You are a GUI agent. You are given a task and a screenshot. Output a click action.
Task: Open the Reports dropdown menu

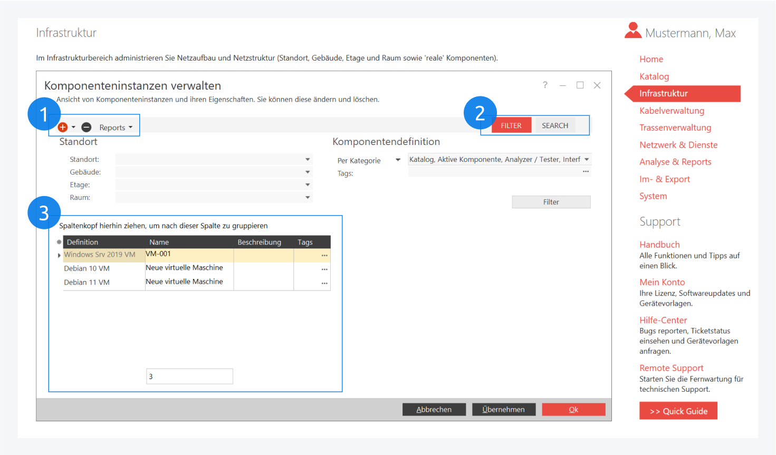116,128
